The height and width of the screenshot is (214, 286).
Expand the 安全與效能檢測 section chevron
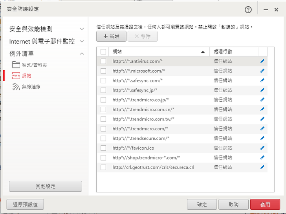pyautogui.click(x=82, y=29)
